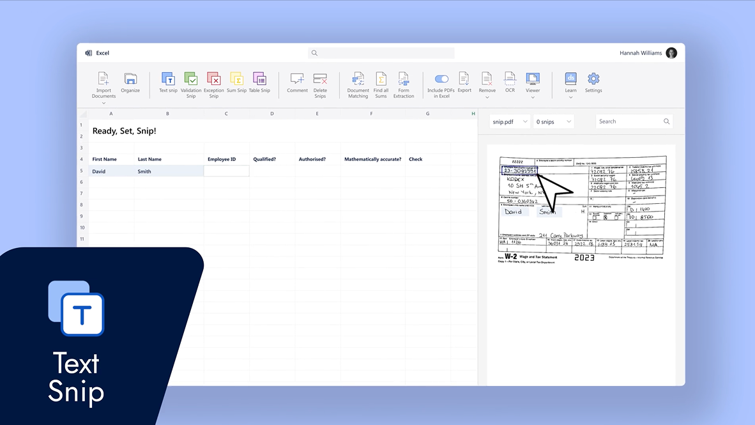Open the Settings gear
755x425 pixels.
point(593,79)
